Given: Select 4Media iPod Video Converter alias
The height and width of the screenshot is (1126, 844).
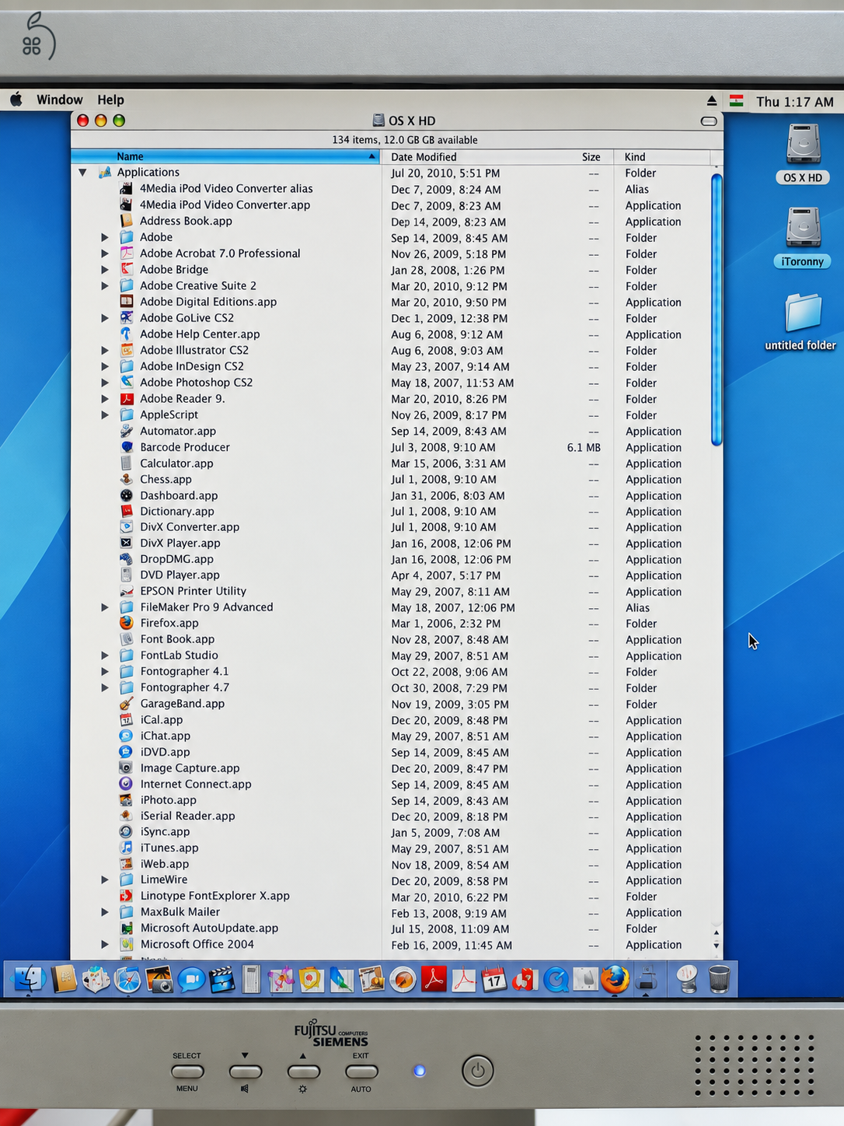Looking at the screenshot, I should [x=397, y=189].
